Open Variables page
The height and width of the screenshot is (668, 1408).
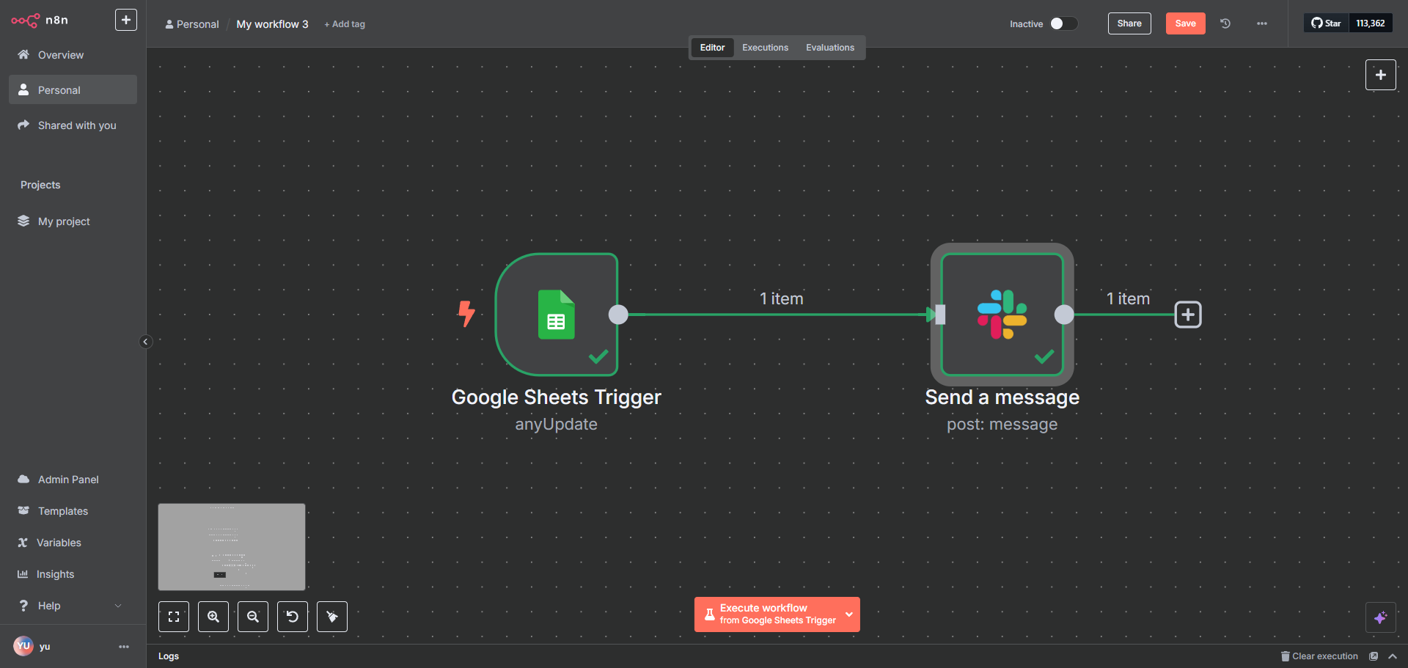point(73,543)
